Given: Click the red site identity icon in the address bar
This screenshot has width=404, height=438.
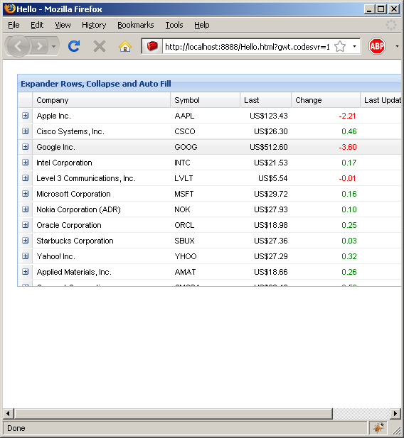Looking at the screenshot, I should click(x=152, y=46).
